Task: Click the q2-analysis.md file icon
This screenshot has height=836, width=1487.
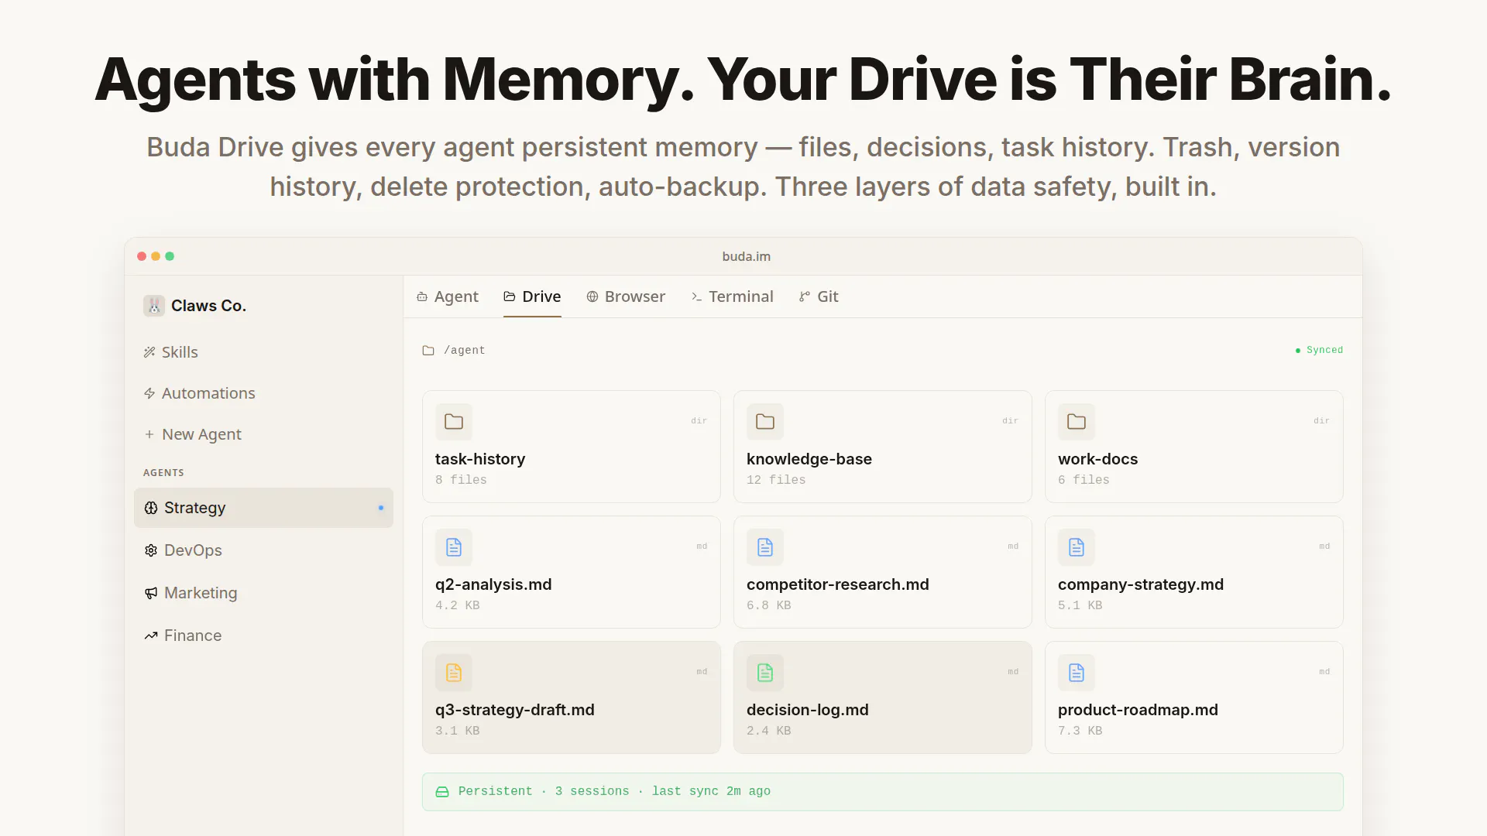Action: pos(454,547)
